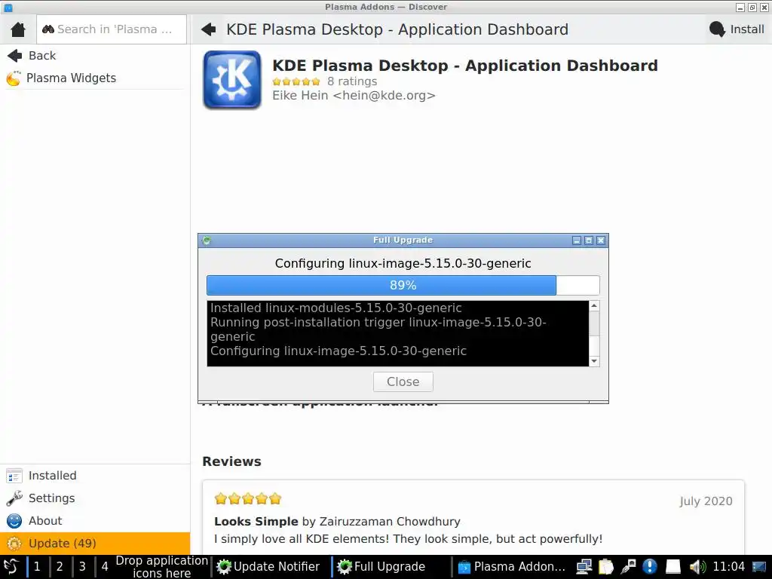Image resolution: width=772 pixels, height=579 pixels.
Task: Click the Installed list icon
Action: tap(14, 476)
